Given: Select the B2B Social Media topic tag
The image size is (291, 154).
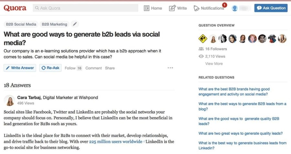Looking at the screenshot, I should [x=21, y=24].
